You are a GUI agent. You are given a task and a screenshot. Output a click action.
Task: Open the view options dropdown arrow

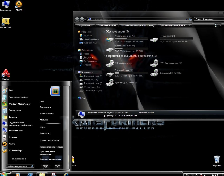pyautogui.click(x=220, y=25)
